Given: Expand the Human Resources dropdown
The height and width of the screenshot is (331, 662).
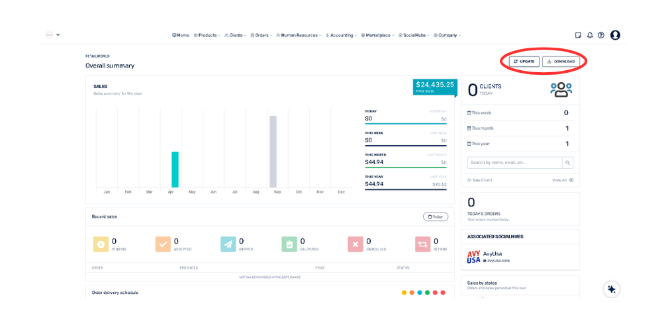Looking at the screenshot, I should [x=299, y=35].
